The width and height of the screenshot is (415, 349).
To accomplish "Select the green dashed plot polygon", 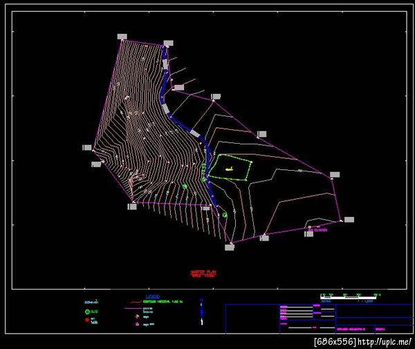I will click(230, 167).
